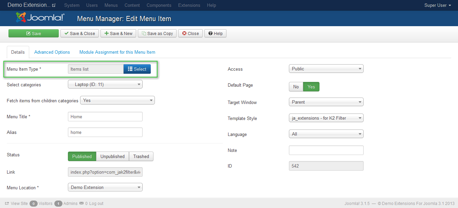
Task: Click the green Save button
Action: click(x=34, y=33)
